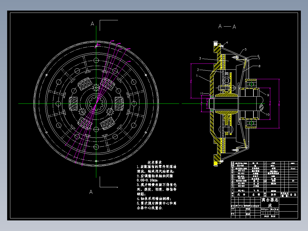The image size is (308, 231).
Task: Select requirement line "3.膜片弹簧表面不得有毛"
Action: pyautogui.click(x=157, y=185)
